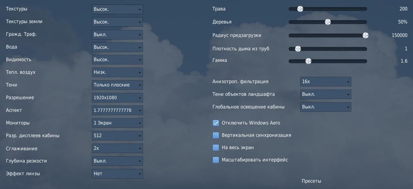Open the Сглаживание dropdown
413x189 pixels.
(117, 148)
